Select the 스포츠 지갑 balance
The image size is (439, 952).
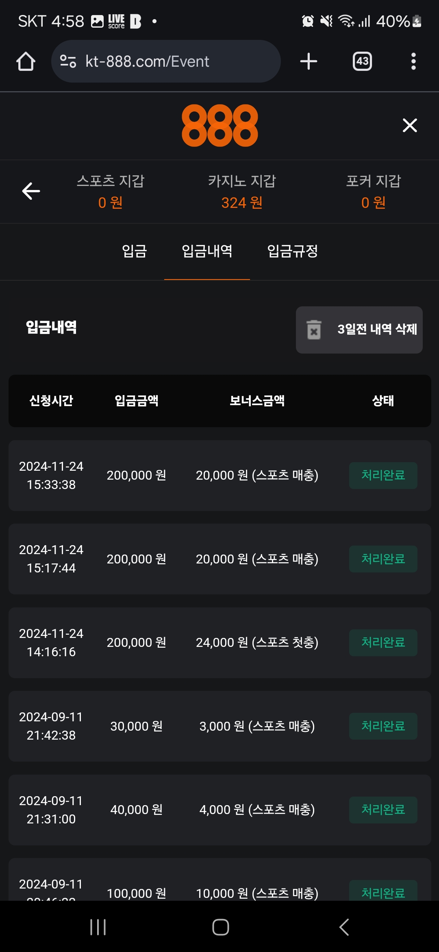click(111, 192)
